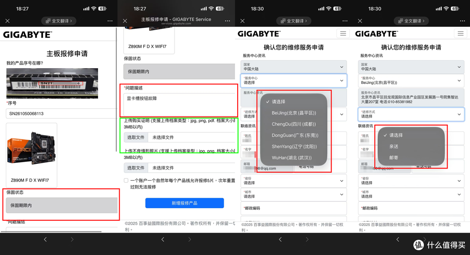
Task: Tap GIGABYTE logo on fourth phone screen
Action: pyautogui.click(x=377, y=34)
